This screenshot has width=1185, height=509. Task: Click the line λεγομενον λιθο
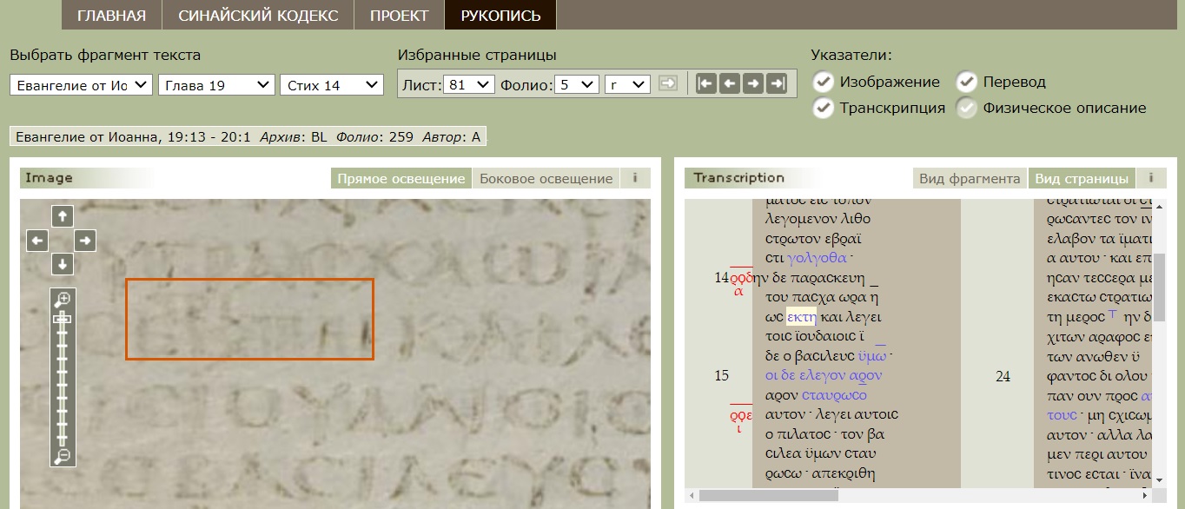[818, 218]
